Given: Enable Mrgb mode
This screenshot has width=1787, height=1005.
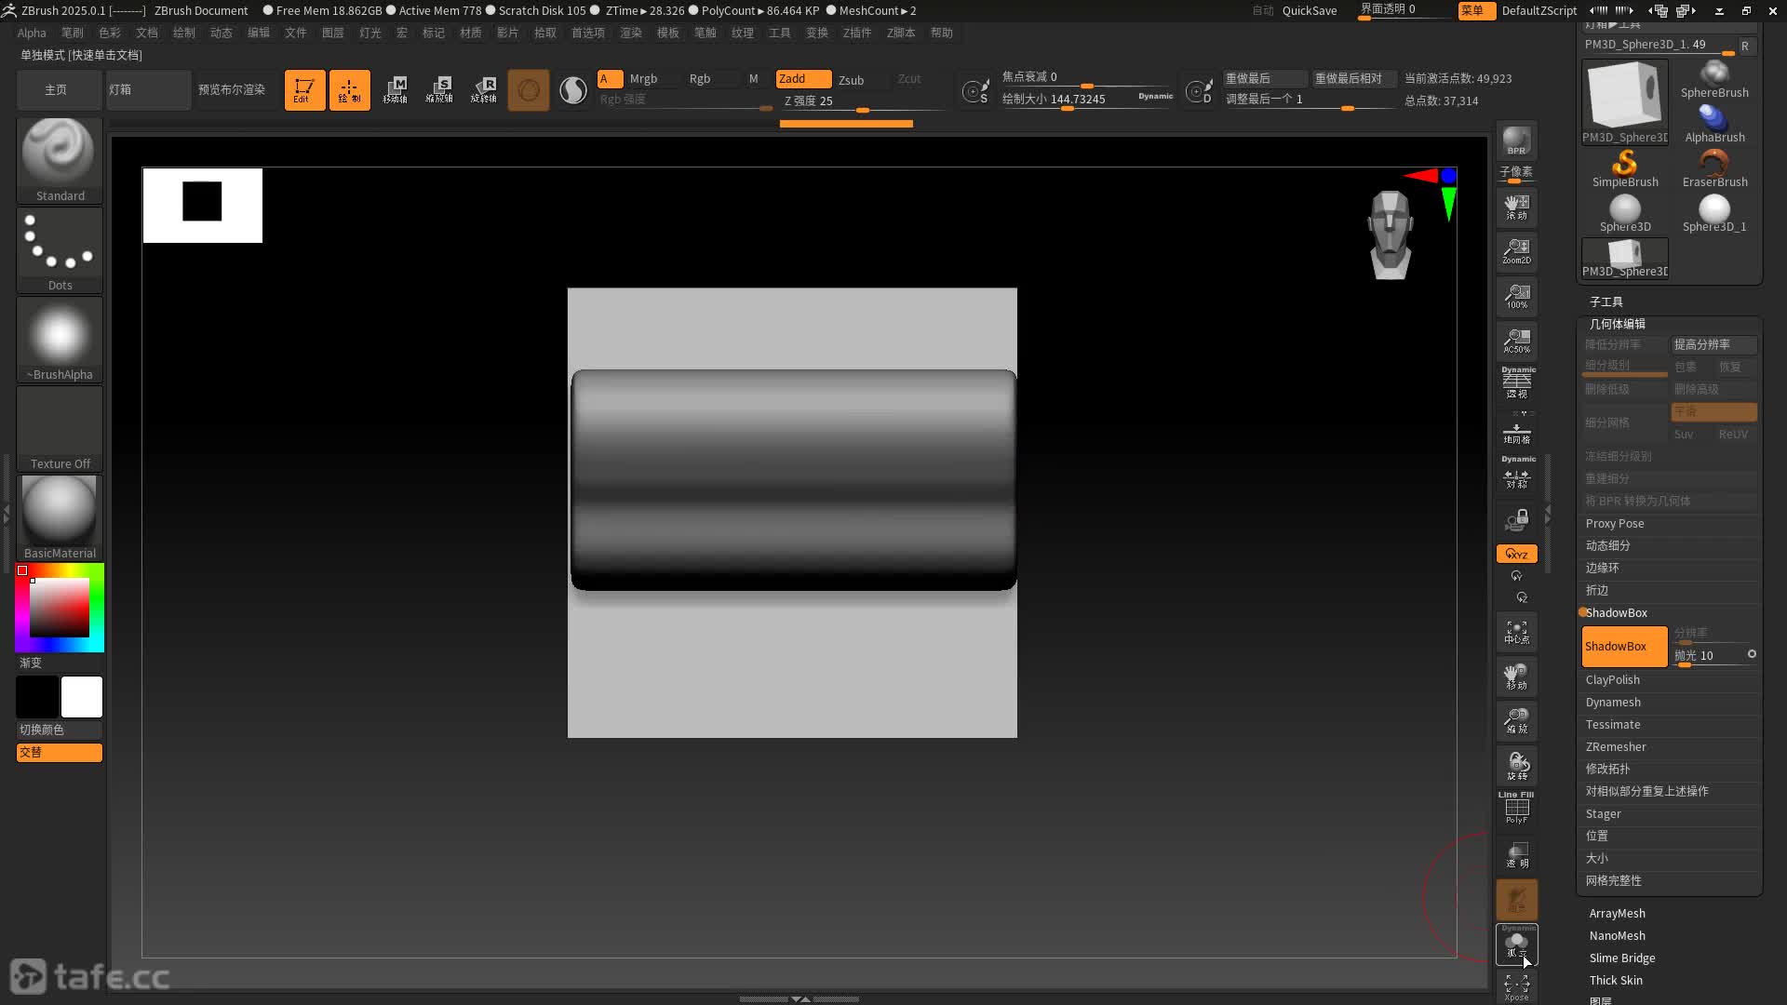Looking at the screenshot, I should click(643, 79).
